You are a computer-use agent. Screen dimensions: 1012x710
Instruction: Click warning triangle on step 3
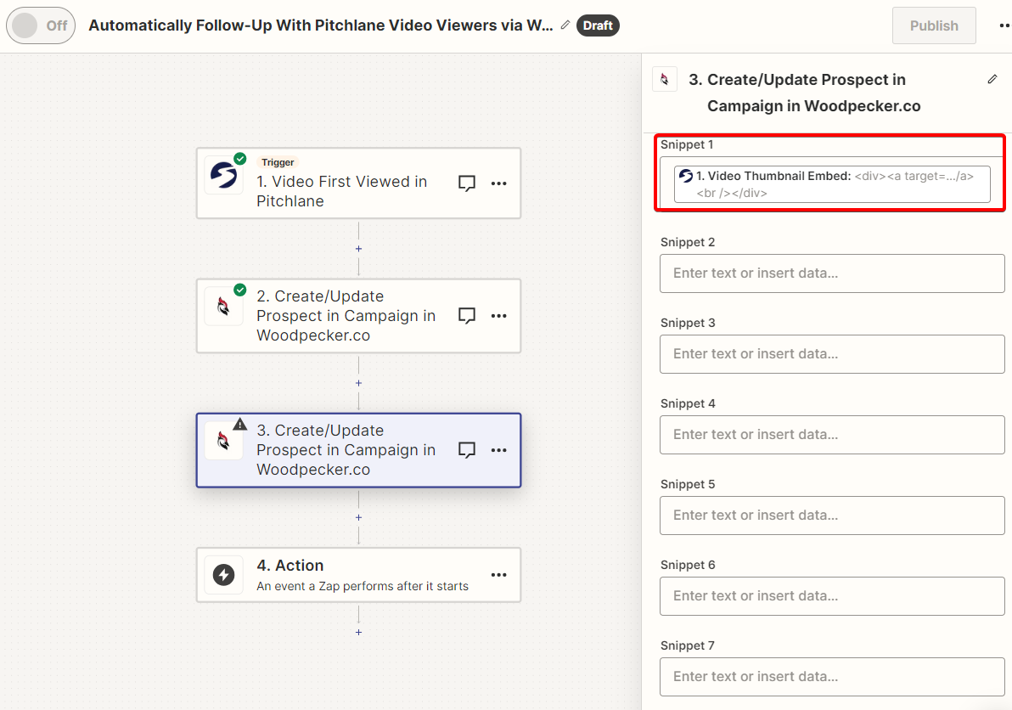point(240,424)
